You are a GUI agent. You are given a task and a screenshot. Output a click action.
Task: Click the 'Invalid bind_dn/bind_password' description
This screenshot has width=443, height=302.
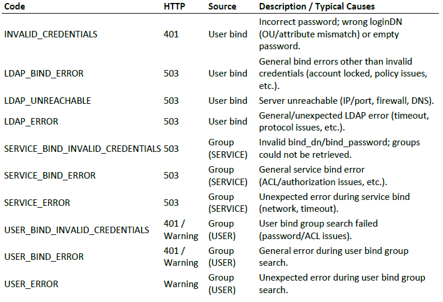[x=340, y=148]
